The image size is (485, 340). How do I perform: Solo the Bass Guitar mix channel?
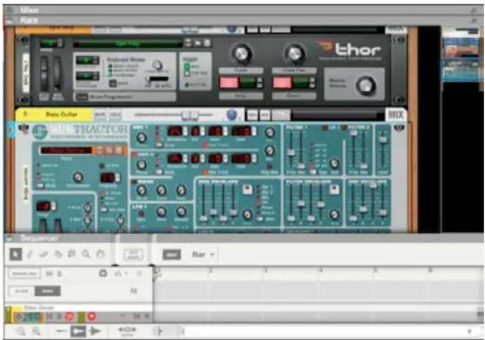pos(115,115)
